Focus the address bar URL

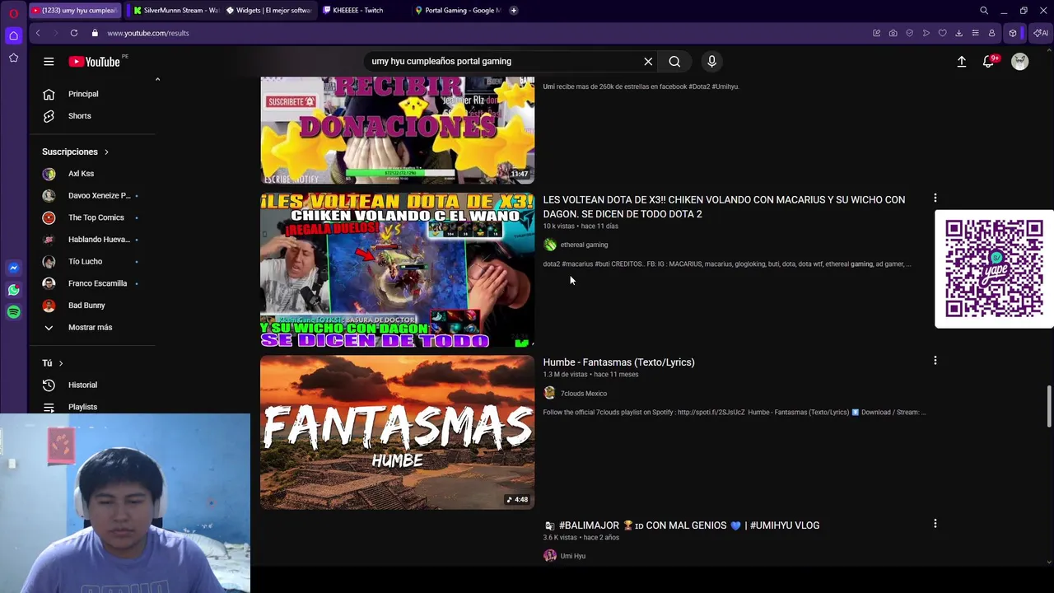coord(148,33)
